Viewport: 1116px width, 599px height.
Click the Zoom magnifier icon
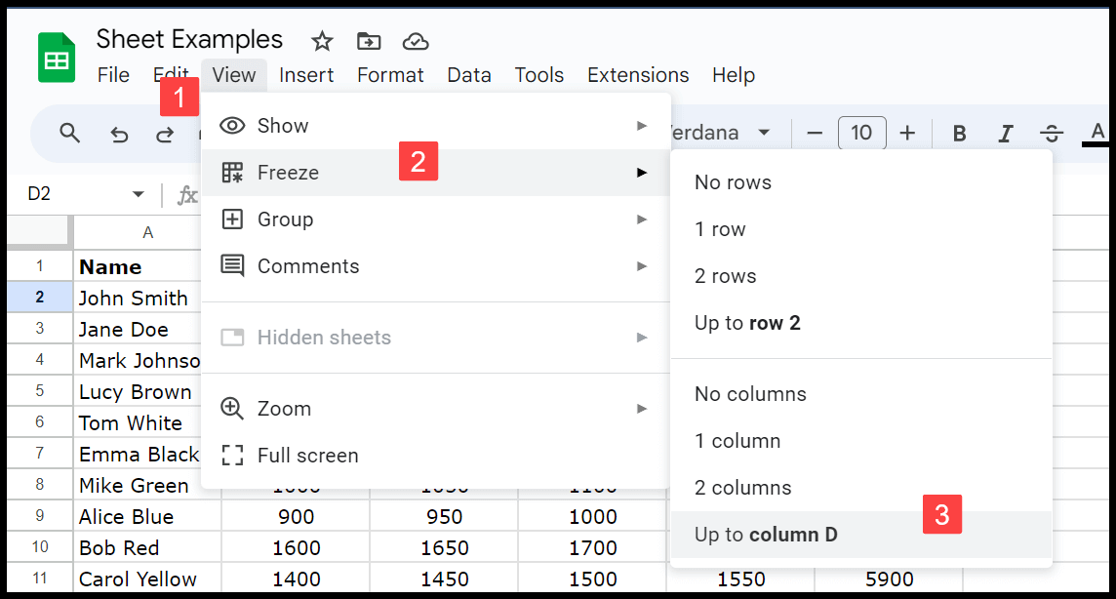[232, 409]
